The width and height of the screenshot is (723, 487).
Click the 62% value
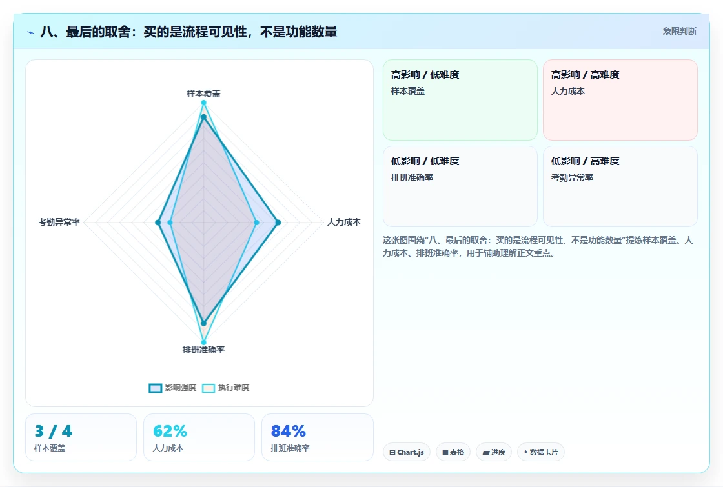(x=170, y=432)
